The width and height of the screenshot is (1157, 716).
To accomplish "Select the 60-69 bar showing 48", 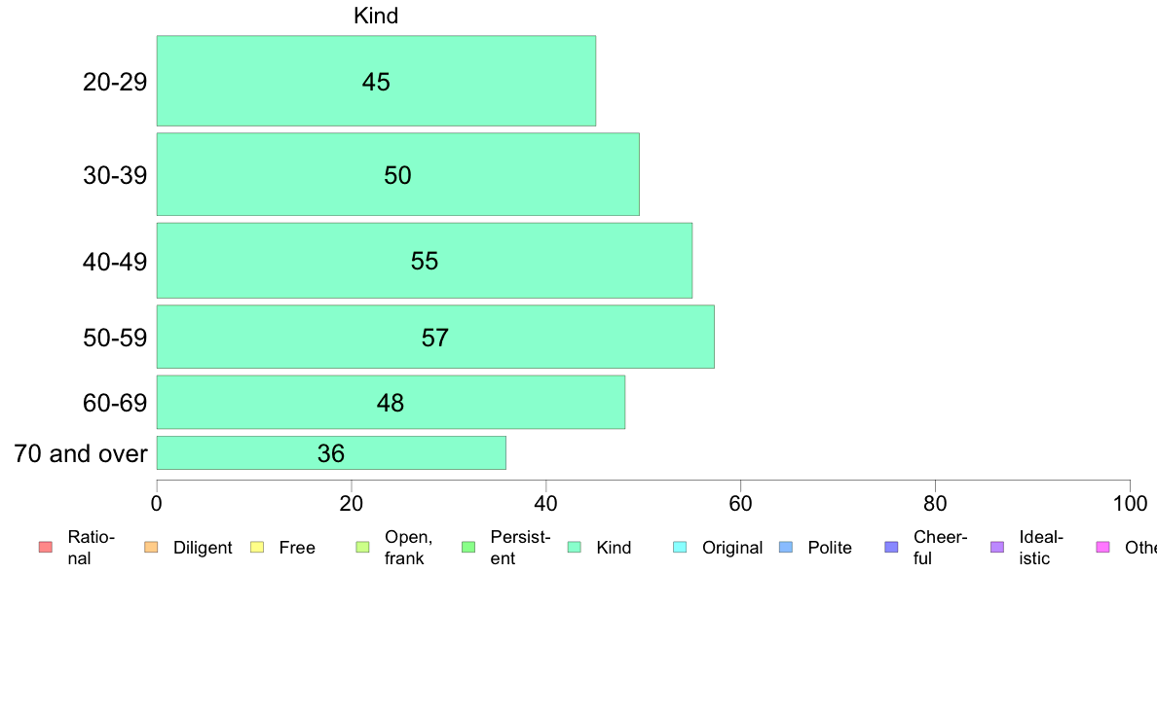I will pyautogui.click(x=391, y=403).
